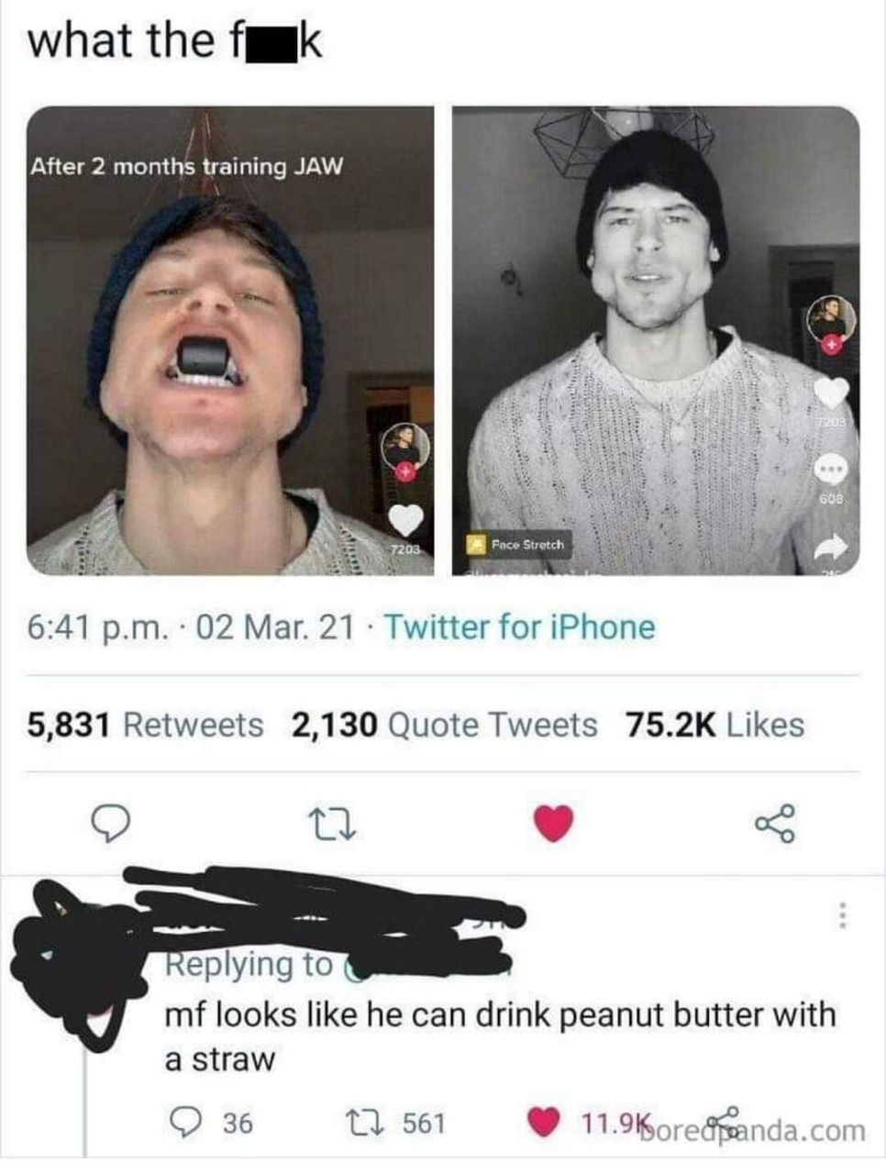The height and width of the screenshot is (1174, 886).
Task: Open the left image captioned After 2 months training JAW
Action: tap(230, 340)
